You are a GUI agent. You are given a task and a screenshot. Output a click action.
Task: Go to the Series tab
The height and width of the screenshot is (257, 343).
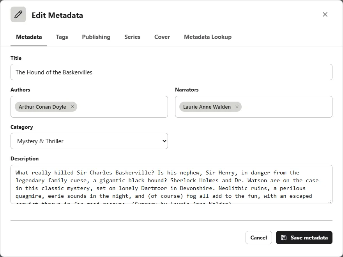133,37
